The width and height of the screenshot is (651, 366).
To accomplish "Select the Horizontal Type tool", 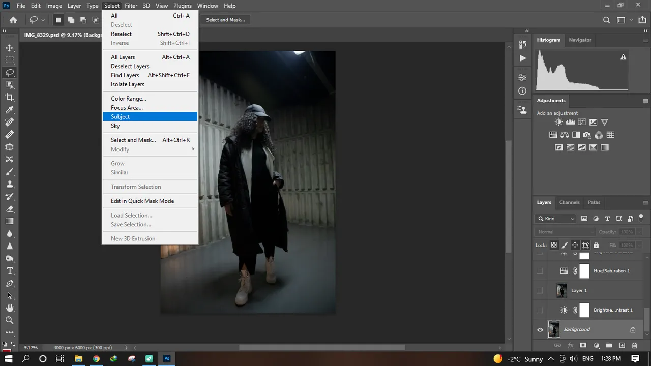I will (x=9, y=271).
